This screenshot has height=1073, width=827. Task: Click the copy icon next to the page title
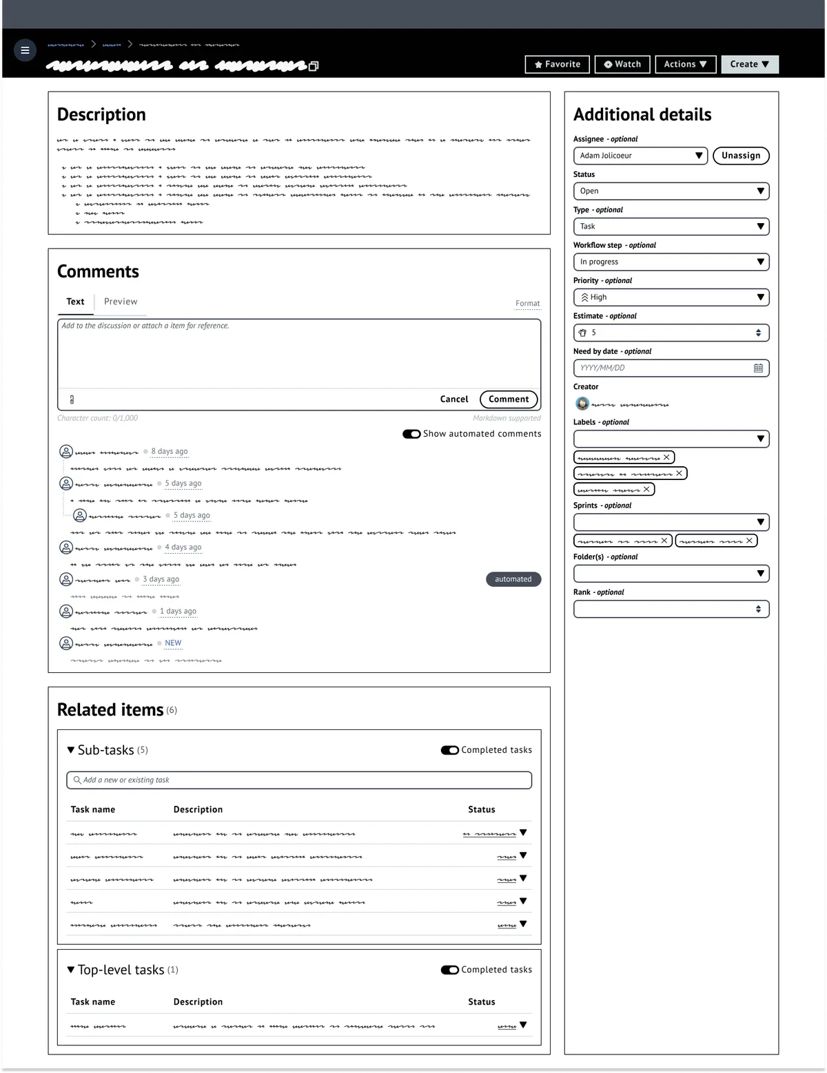[x=315, y=66]
